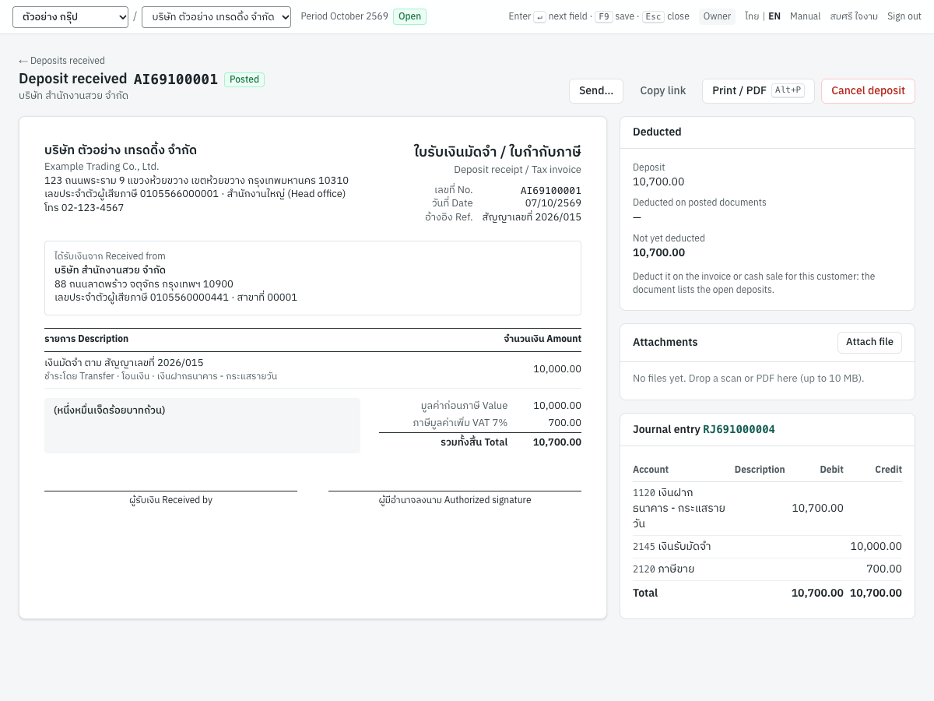This screenshot has height=701, width=934.
Task: Click Authorized signature line label
Action: pos(455,500)
